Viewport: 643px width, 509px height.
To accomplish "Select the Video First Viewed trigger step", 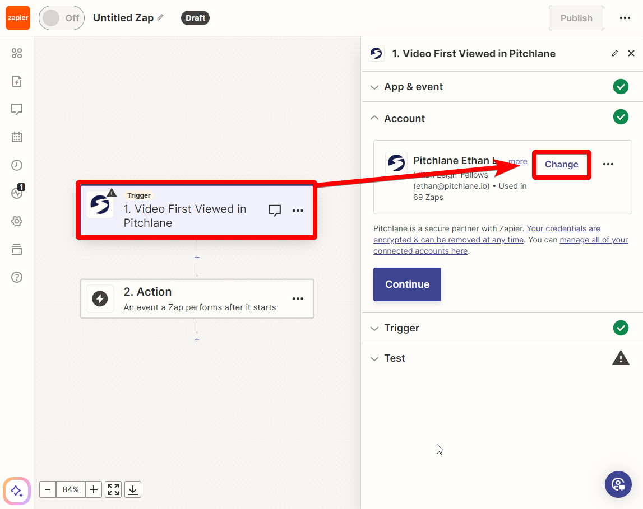I will tap(197, 210).
